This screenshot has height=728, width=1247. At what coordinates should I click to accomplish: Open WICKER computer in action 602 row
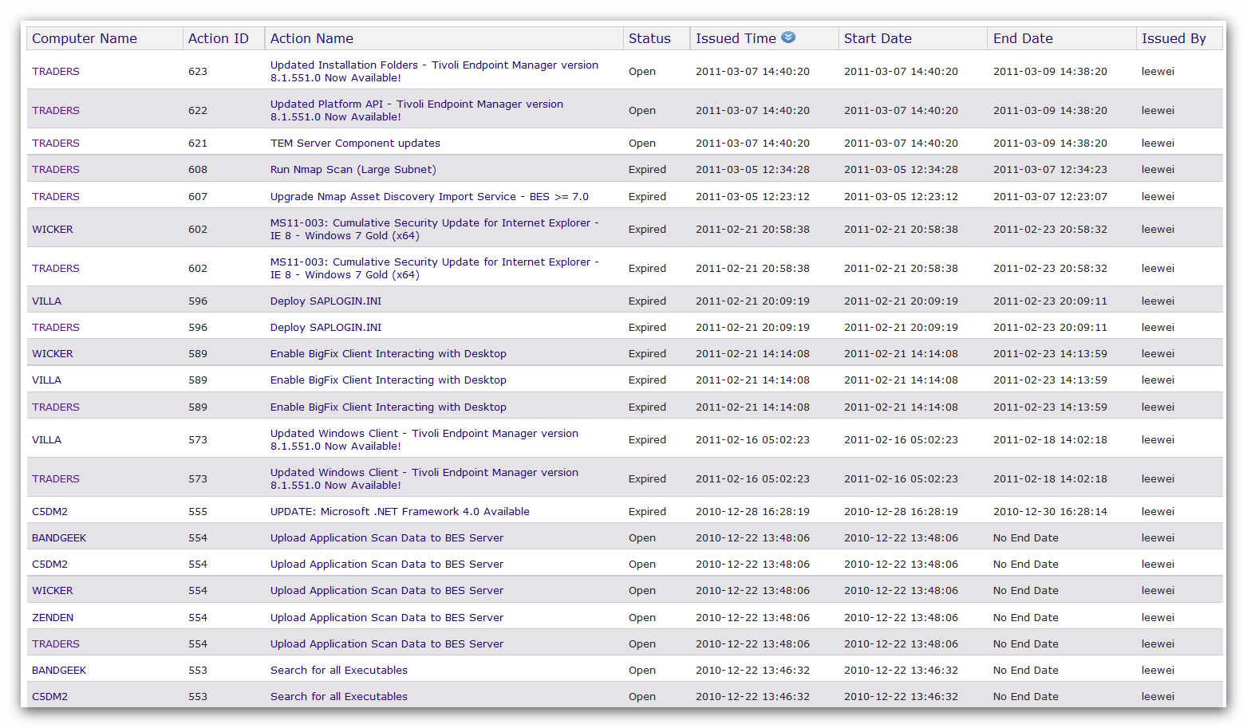tap(53, 230)
